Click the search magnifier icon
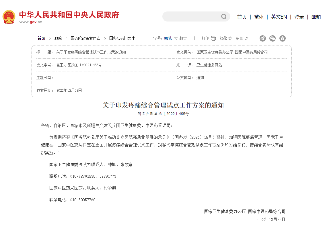The width and height of the screenshot is (323, 225). (224, 16)
